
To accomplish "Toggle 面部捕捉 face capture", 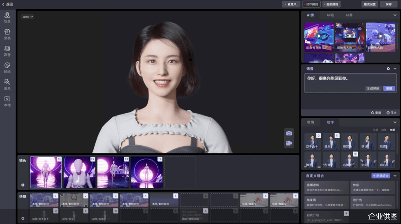I will click(331, 4).
